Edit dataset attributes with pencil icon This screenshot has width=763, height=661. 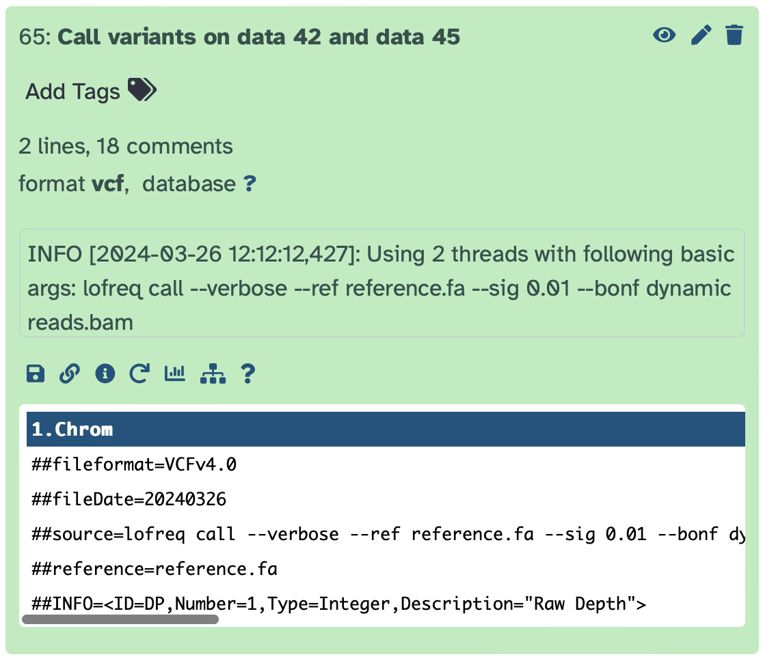(701, 35)
